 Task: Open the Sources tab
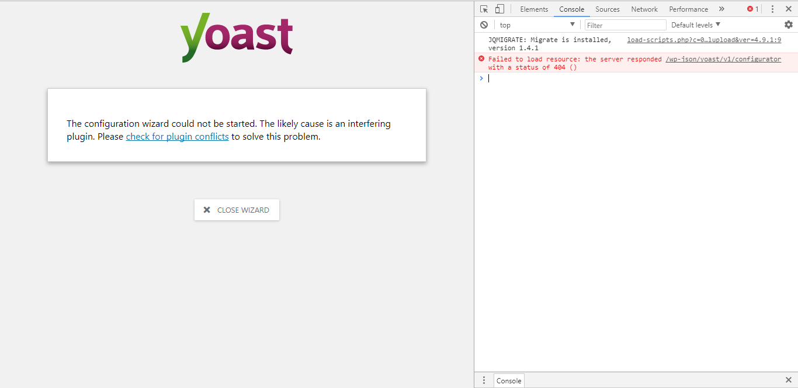(x=608, y=9)
